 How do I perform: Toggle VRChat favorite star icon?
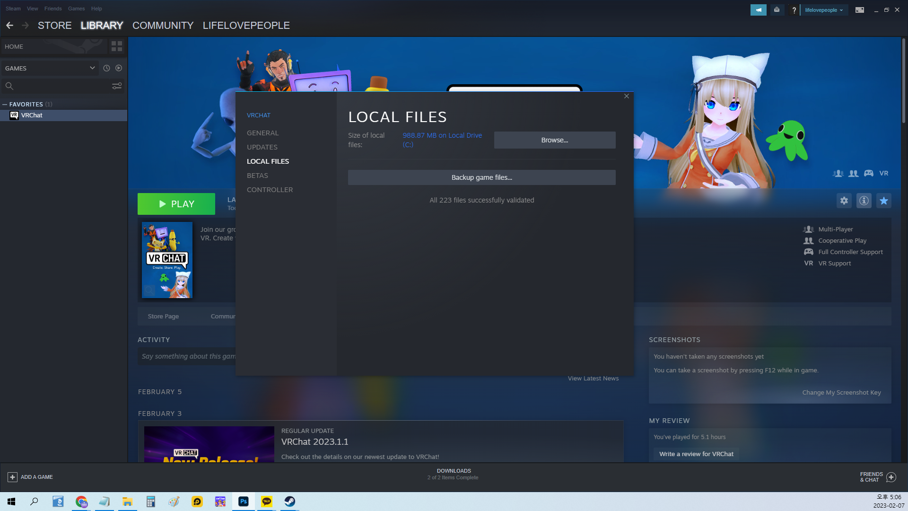(884, 201)
